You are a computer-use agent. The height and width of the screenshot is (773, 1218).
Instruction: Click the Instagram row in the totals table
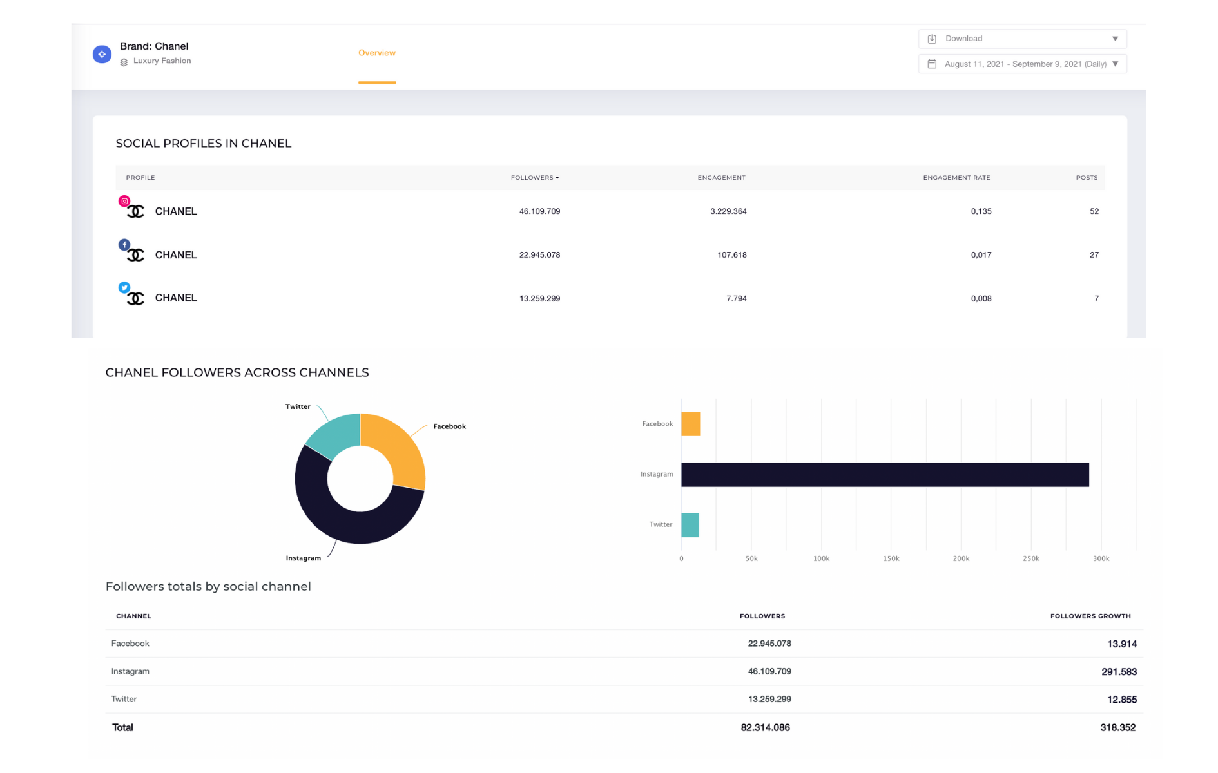tap(624, 671)
